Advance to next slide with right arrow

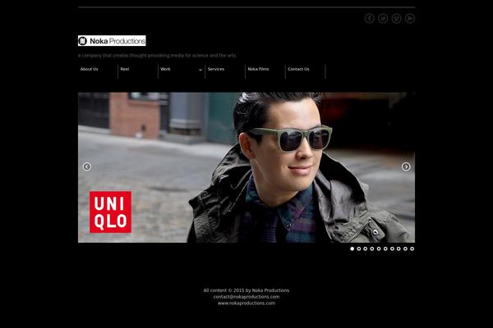pyautogui.click(x=406, y=166)
